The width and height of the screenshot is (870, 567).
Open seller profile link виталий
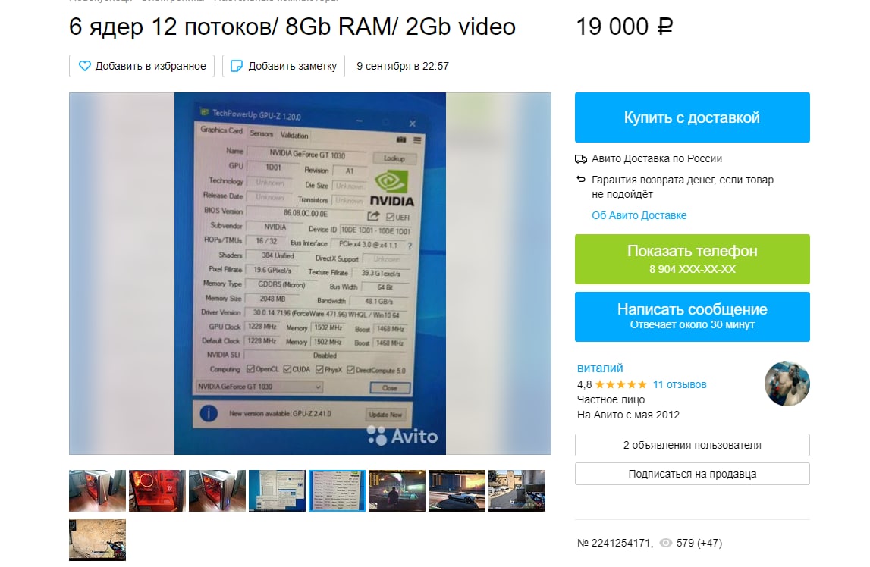pos(600,368)
